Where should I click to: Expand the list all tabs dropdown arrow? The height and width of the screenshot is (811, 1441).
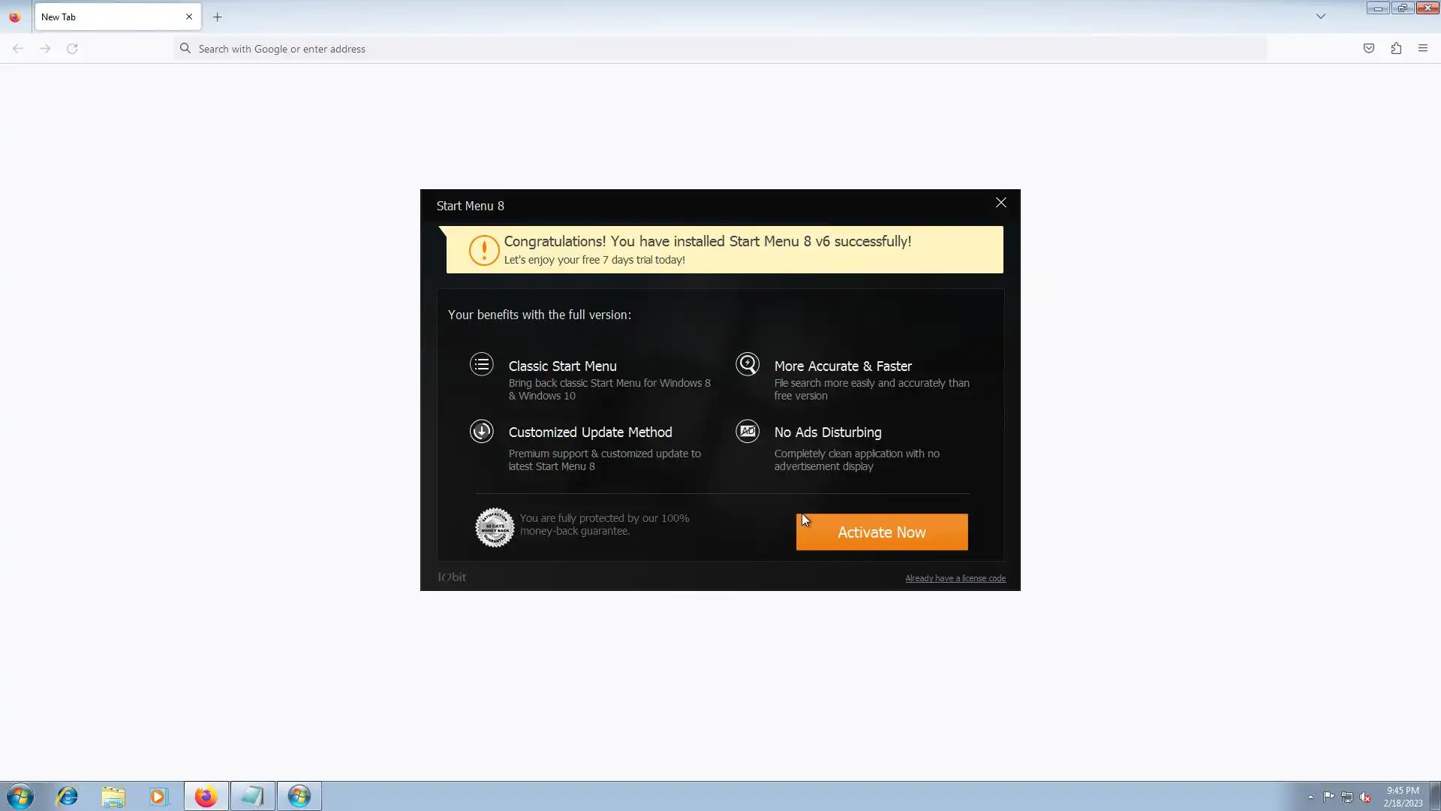(x=1321, y=17)
